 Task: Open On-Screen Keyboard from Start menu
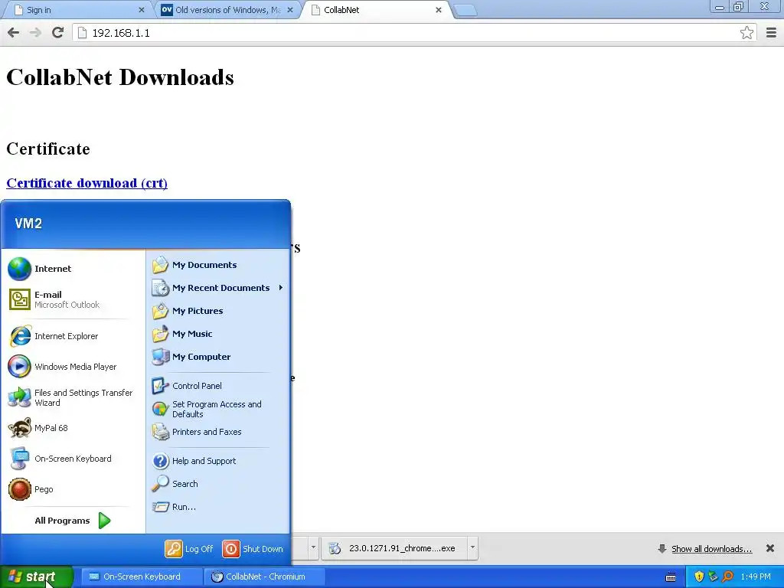click(73, 459)
